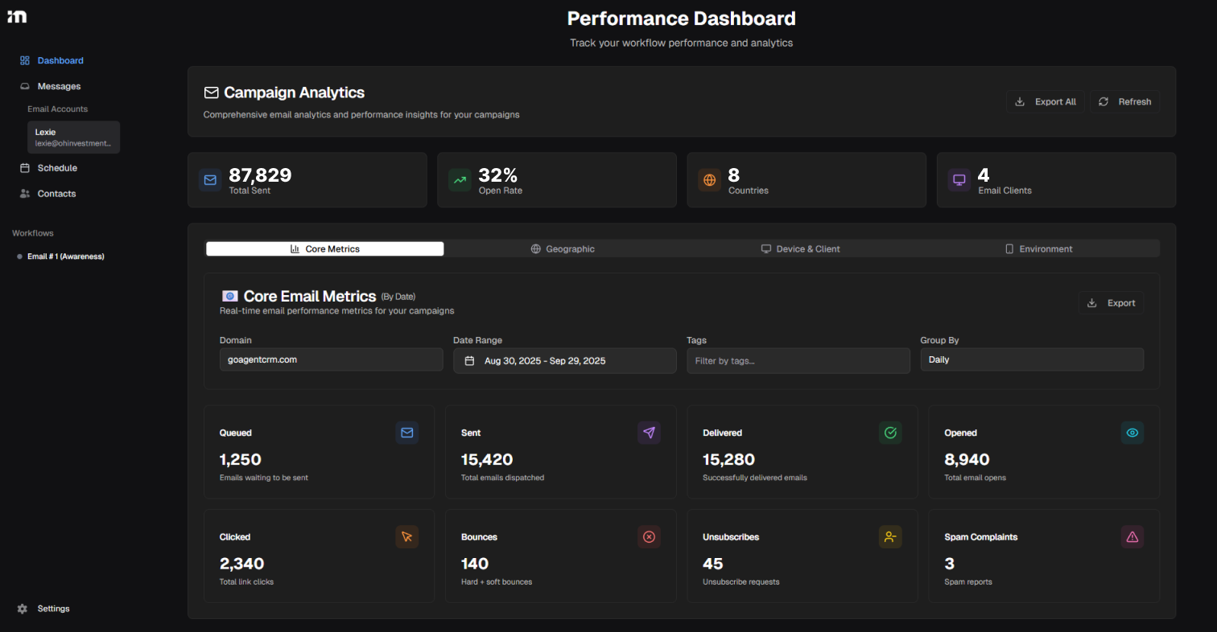
Task: Click the Filter by tags input field
Action: (x=798, y=360)
